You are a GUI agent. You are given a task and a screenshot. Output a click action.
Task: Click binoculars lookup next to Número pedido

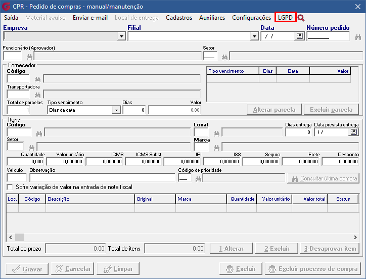(358, 37)
